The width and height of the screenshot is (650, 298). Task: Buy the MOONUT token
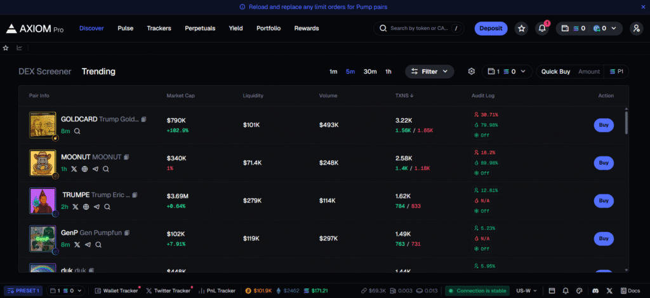pyautogui.click(x=604, y=163)
